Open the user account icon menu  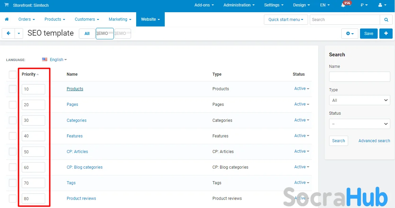tap(382, 5)
